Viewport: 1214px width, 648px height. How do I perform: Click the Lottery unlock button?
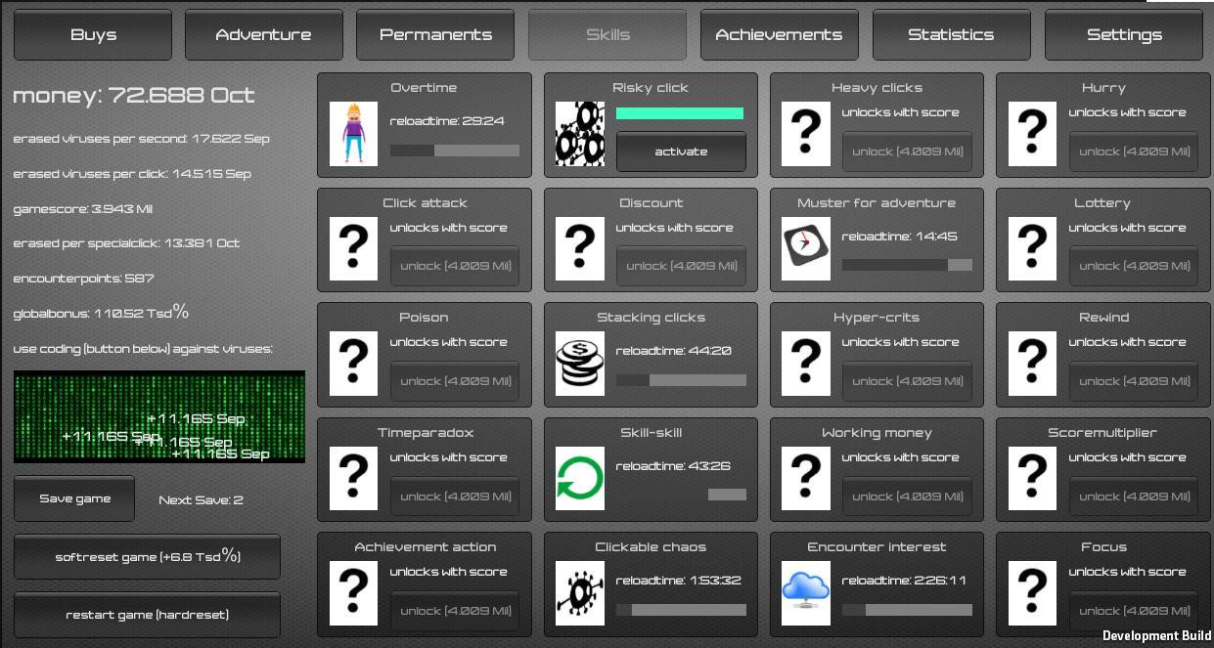1134,266
